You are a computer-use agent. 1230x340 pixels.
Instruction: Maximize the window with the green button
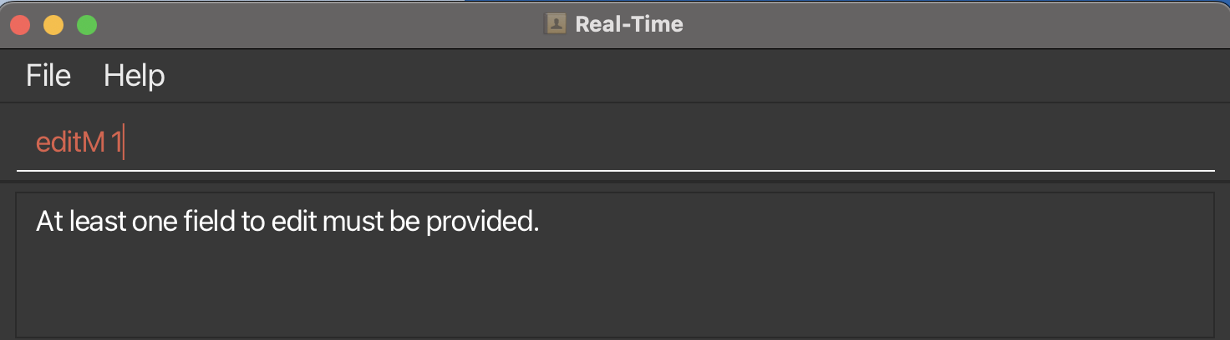[x=87, y=25]
